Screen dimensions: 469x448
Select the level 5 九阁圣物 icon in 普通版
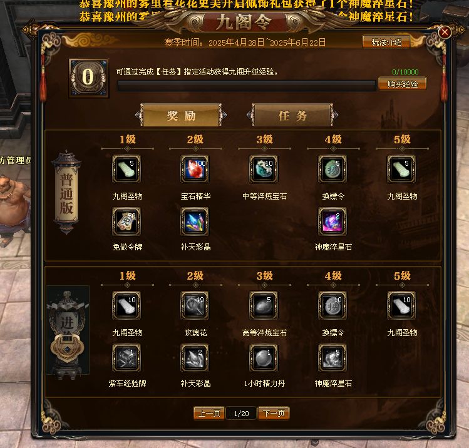click(x=401, y=169)
